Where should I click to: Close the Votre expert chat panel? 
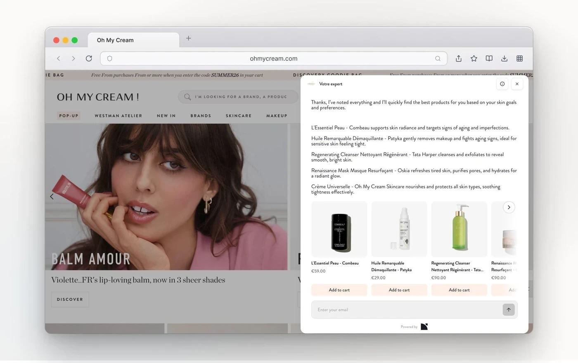click(517, 84)
